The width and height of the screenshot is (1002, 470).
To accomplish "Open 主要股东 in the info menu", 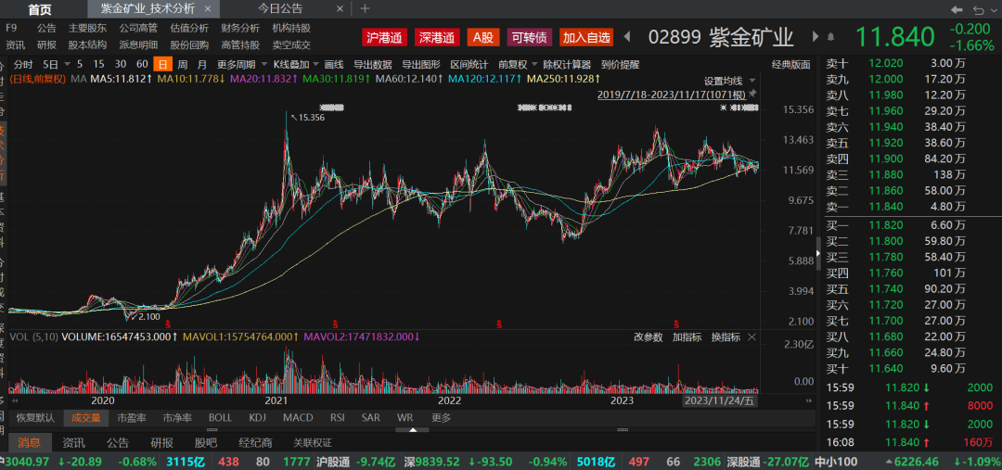I will pos(87,28).
